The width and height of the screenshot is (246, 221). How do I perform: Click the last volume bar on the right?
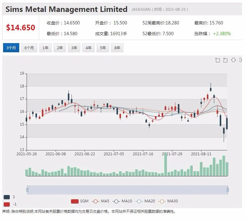click(227, 169)
